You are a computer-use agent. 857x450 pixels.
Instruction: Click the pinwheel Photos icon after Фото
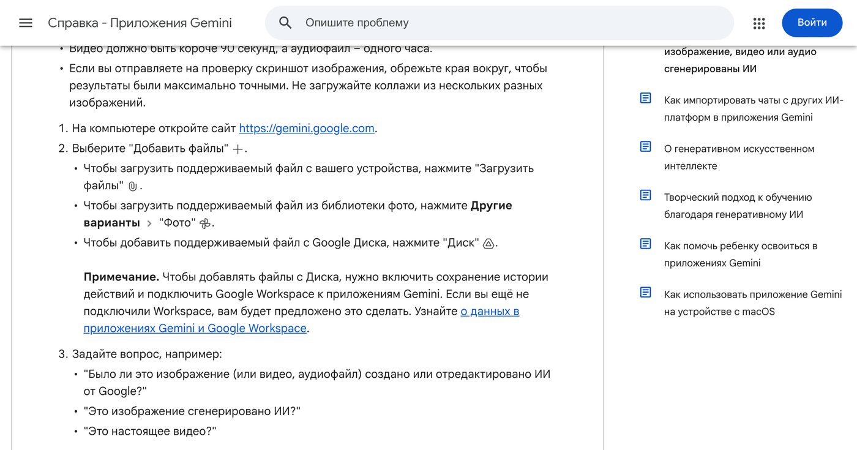pyautogui.click(x=205, y=223)
